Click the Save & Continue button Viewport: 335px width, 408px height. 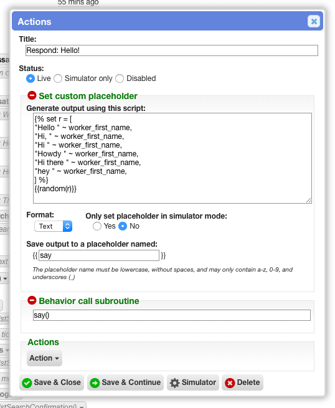tap(125, 382)
